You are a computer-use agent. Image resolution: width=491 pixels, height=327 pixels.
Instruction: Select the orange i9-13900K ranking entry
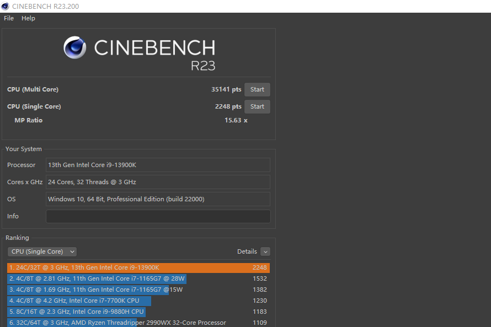(138, 267)
